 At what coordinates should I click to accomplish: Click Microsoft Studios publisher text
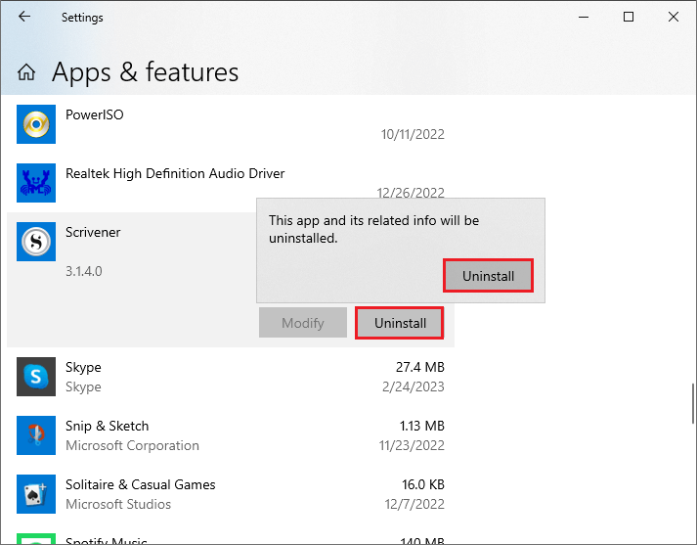pyautogui.click(x=118, y=504)
